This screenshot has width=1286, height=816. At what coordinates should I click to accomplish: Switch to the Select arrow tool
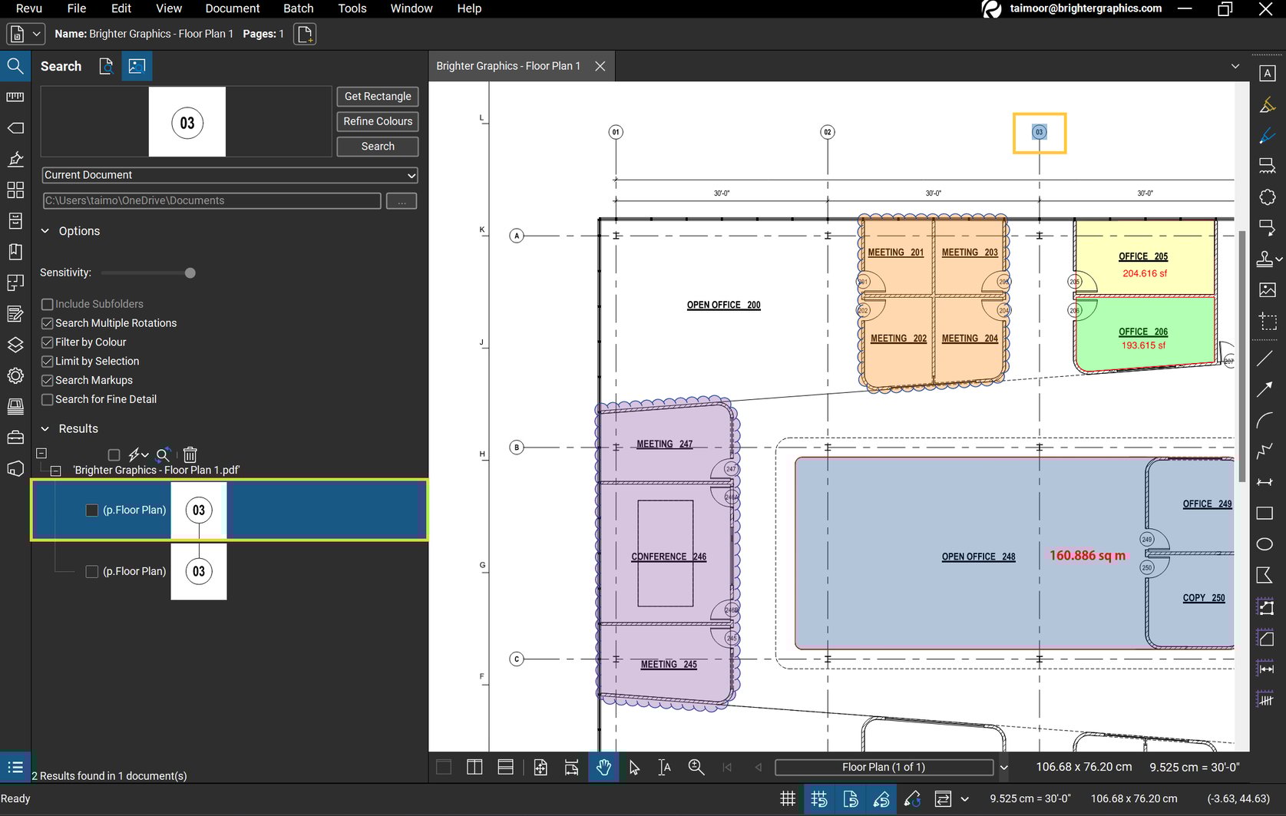pyautogui.click(x=634, y=767)
